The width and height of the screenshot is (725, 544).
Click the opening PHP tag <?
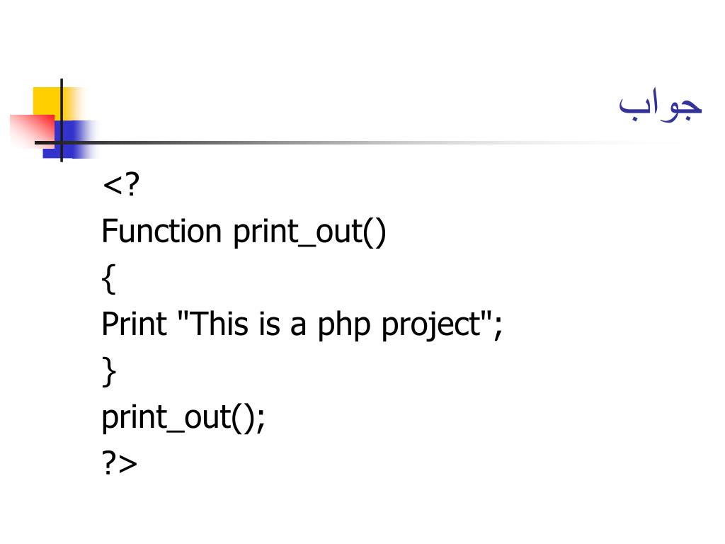[x=120, y=185]
